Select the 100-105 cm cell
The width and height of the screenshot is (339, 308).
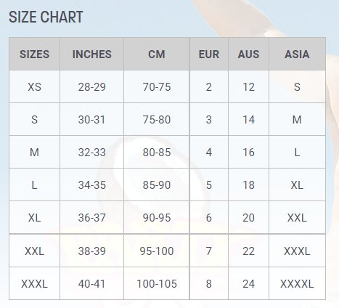(x=157, y=283)
